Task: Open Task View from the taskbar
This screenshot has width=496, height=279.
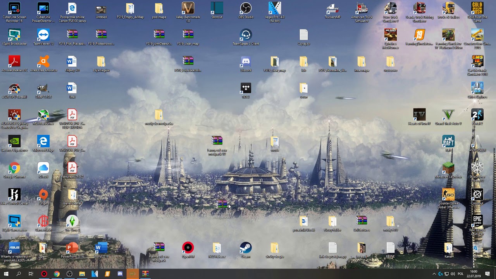Action: click(31, 274)
